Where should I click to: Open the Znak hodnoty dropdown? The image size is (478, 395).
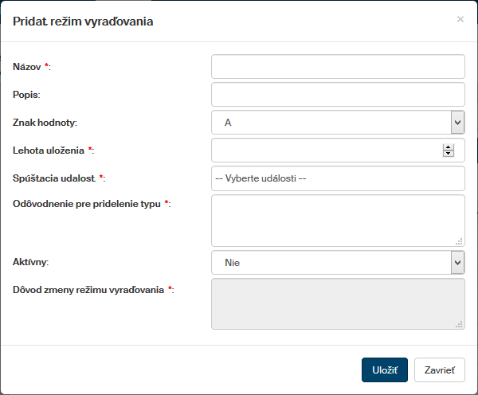point(337,123)
